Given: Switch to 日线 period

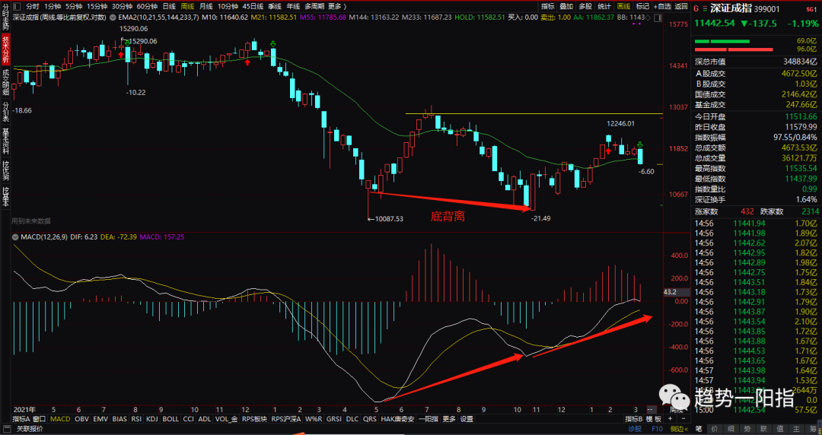Looking at the screenshot, I should coord(169,6).
